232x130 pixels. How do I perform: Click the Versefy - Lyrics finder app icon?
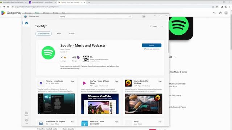(41, 83)
